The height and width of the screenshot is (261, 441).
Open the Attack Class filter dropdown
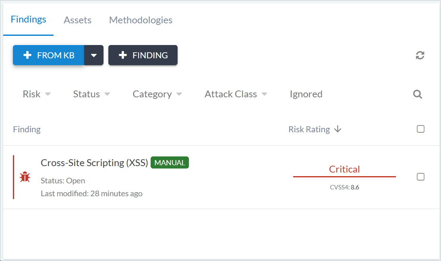(x=236, y=94)
